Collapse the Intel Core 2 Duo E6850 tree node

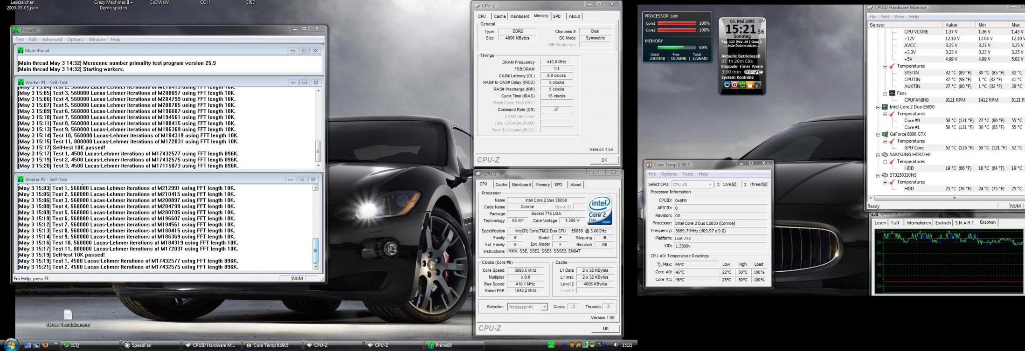[x=878, y=107]
